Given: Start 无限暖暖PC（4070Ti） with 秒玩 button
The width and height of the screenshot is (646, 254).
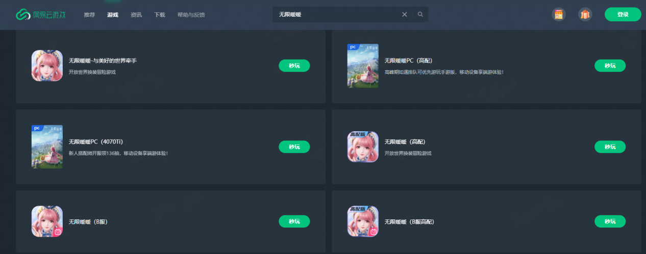Looking at the screenshot, I should click(294, 147).
